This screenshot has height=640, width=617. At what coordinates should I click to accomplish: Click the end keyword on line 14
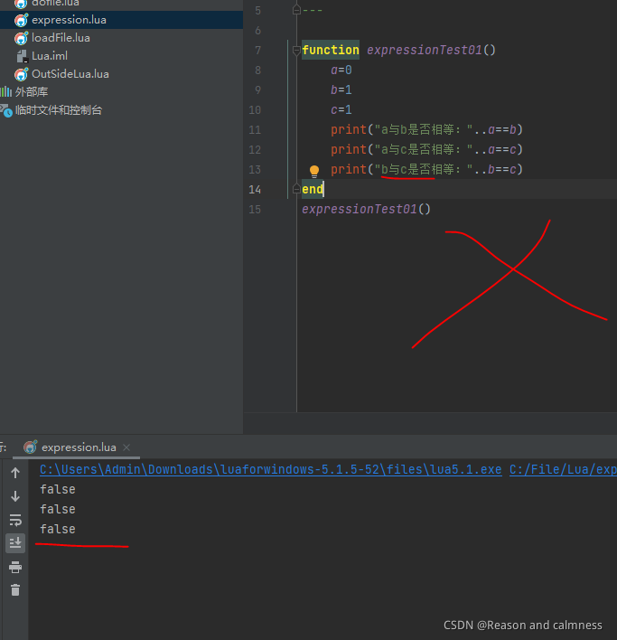pyautogui.click(x=313, y=189)
